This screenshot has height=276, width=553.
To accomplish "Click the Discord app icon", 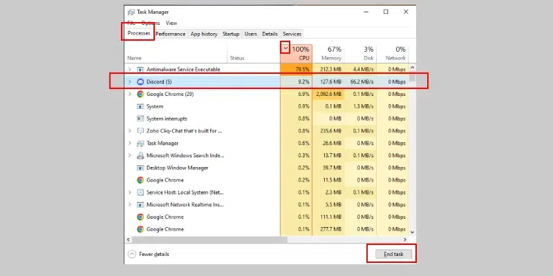I will [x=140, y=81].
